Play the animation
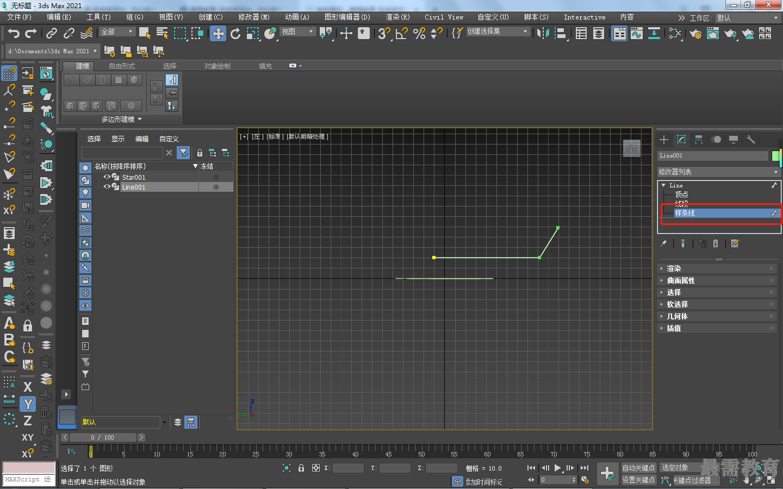Screen dimensions: 783x489 pos(557,468)
